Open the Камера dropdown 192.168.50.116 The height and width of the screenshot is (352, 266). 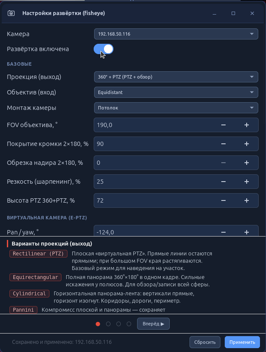click(x=176, y=34)
